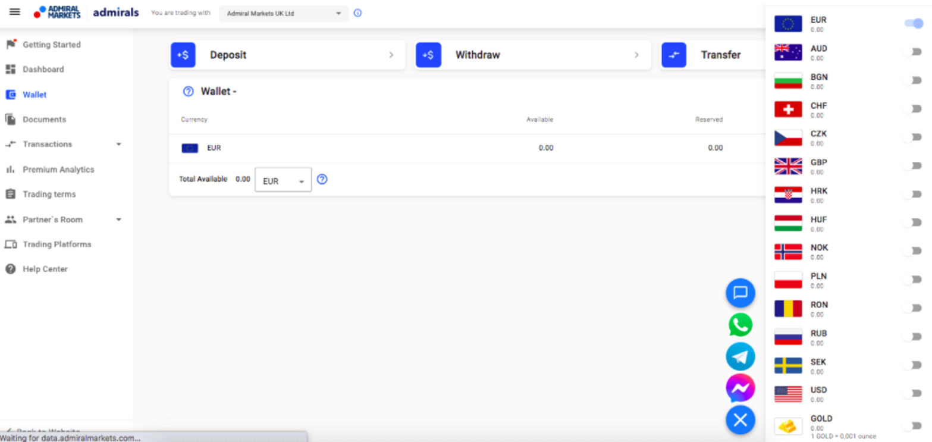
Task: Open the Wallet section in the sidebar
Action: point(34,94)
